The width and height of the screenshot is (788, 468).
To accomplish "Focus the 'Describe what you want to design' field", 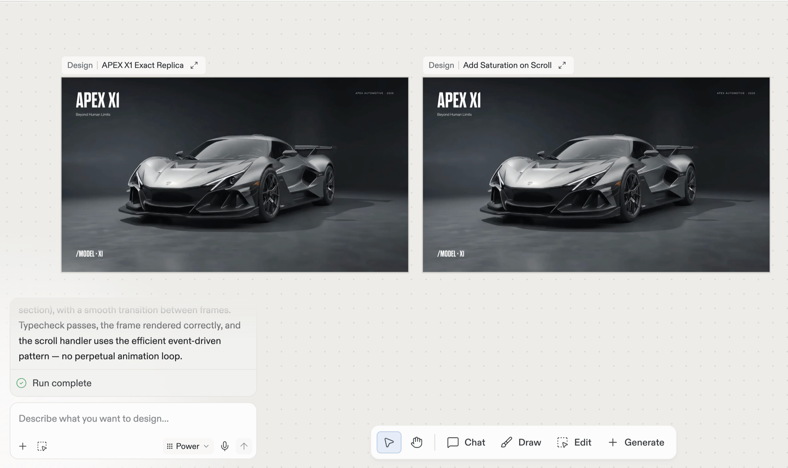I will tap(133, 418).
